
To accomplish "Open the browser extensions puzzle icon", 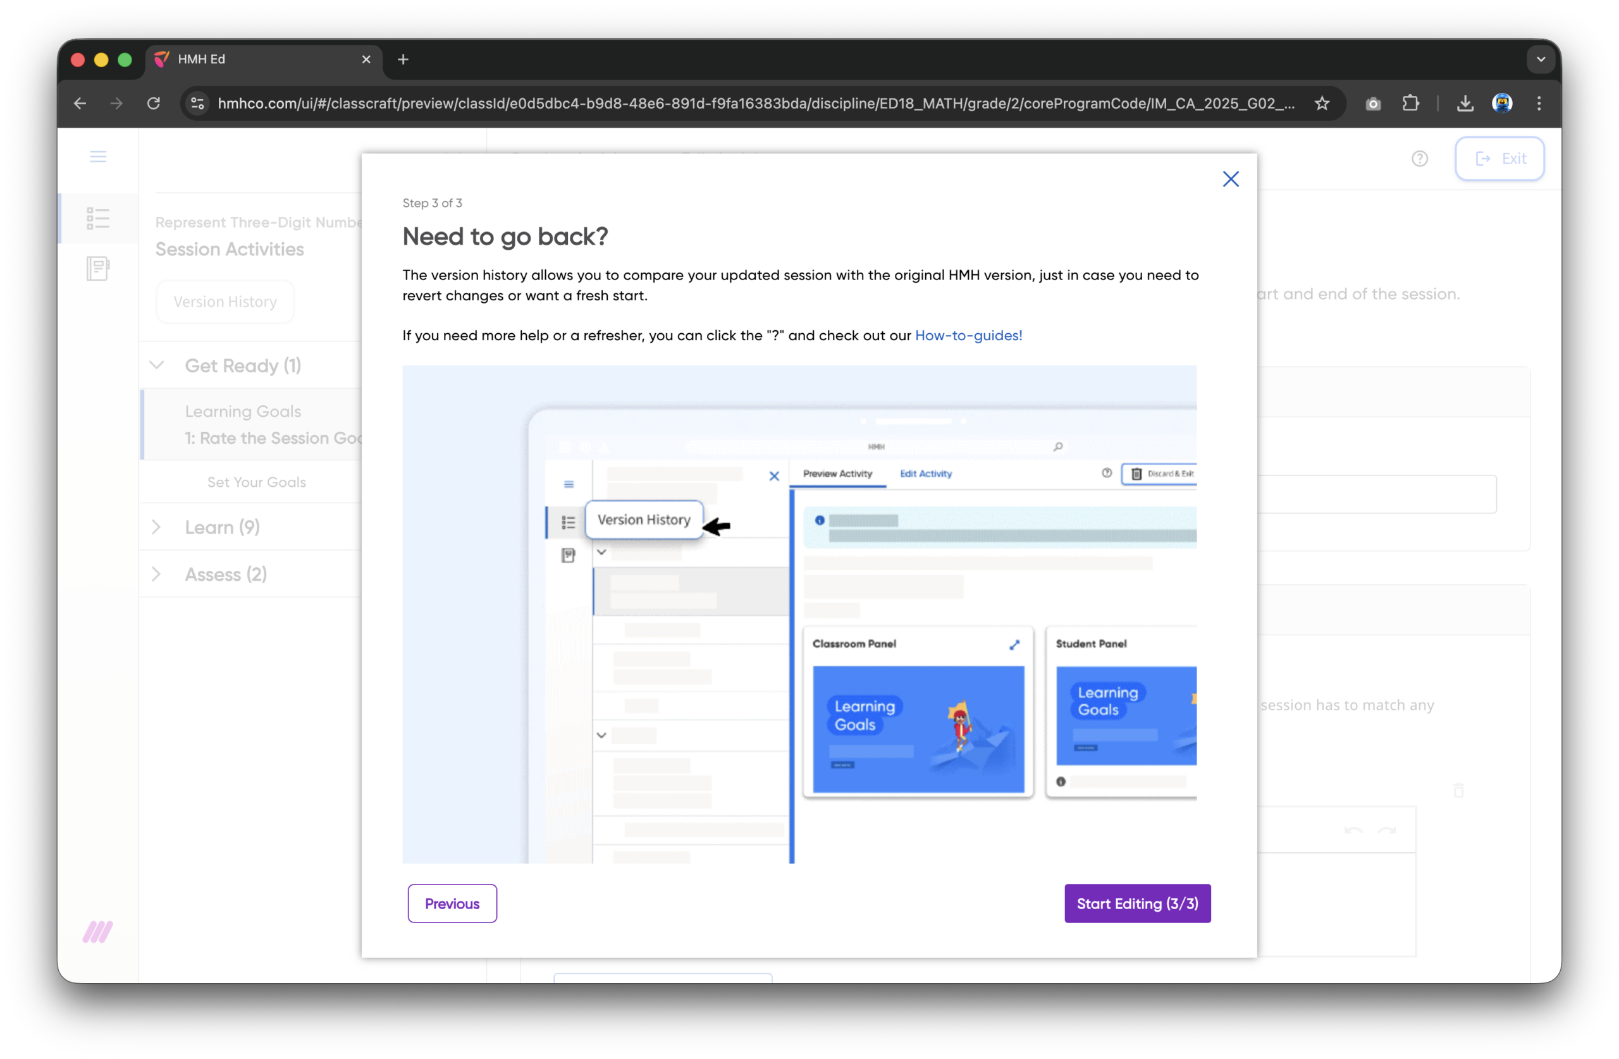I will click(x=1410, y=104).
